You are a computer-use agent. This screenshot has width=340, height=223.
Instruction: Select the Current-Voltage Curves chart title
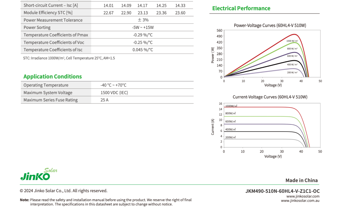[270, 97]
